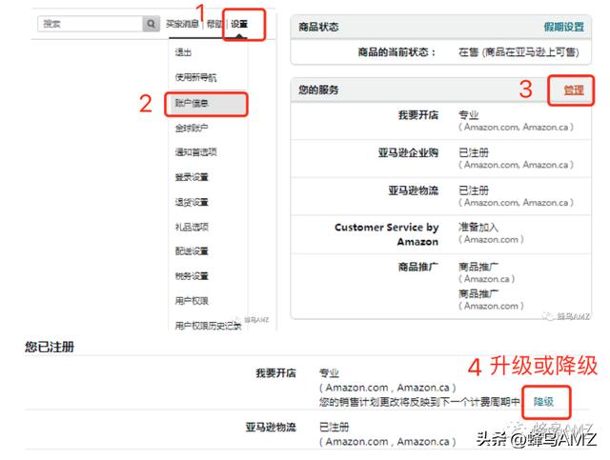This screenshot has width=610, height=460.
Task: Open 通知首选项 menu entry
Action: click(x=195, y=152)
